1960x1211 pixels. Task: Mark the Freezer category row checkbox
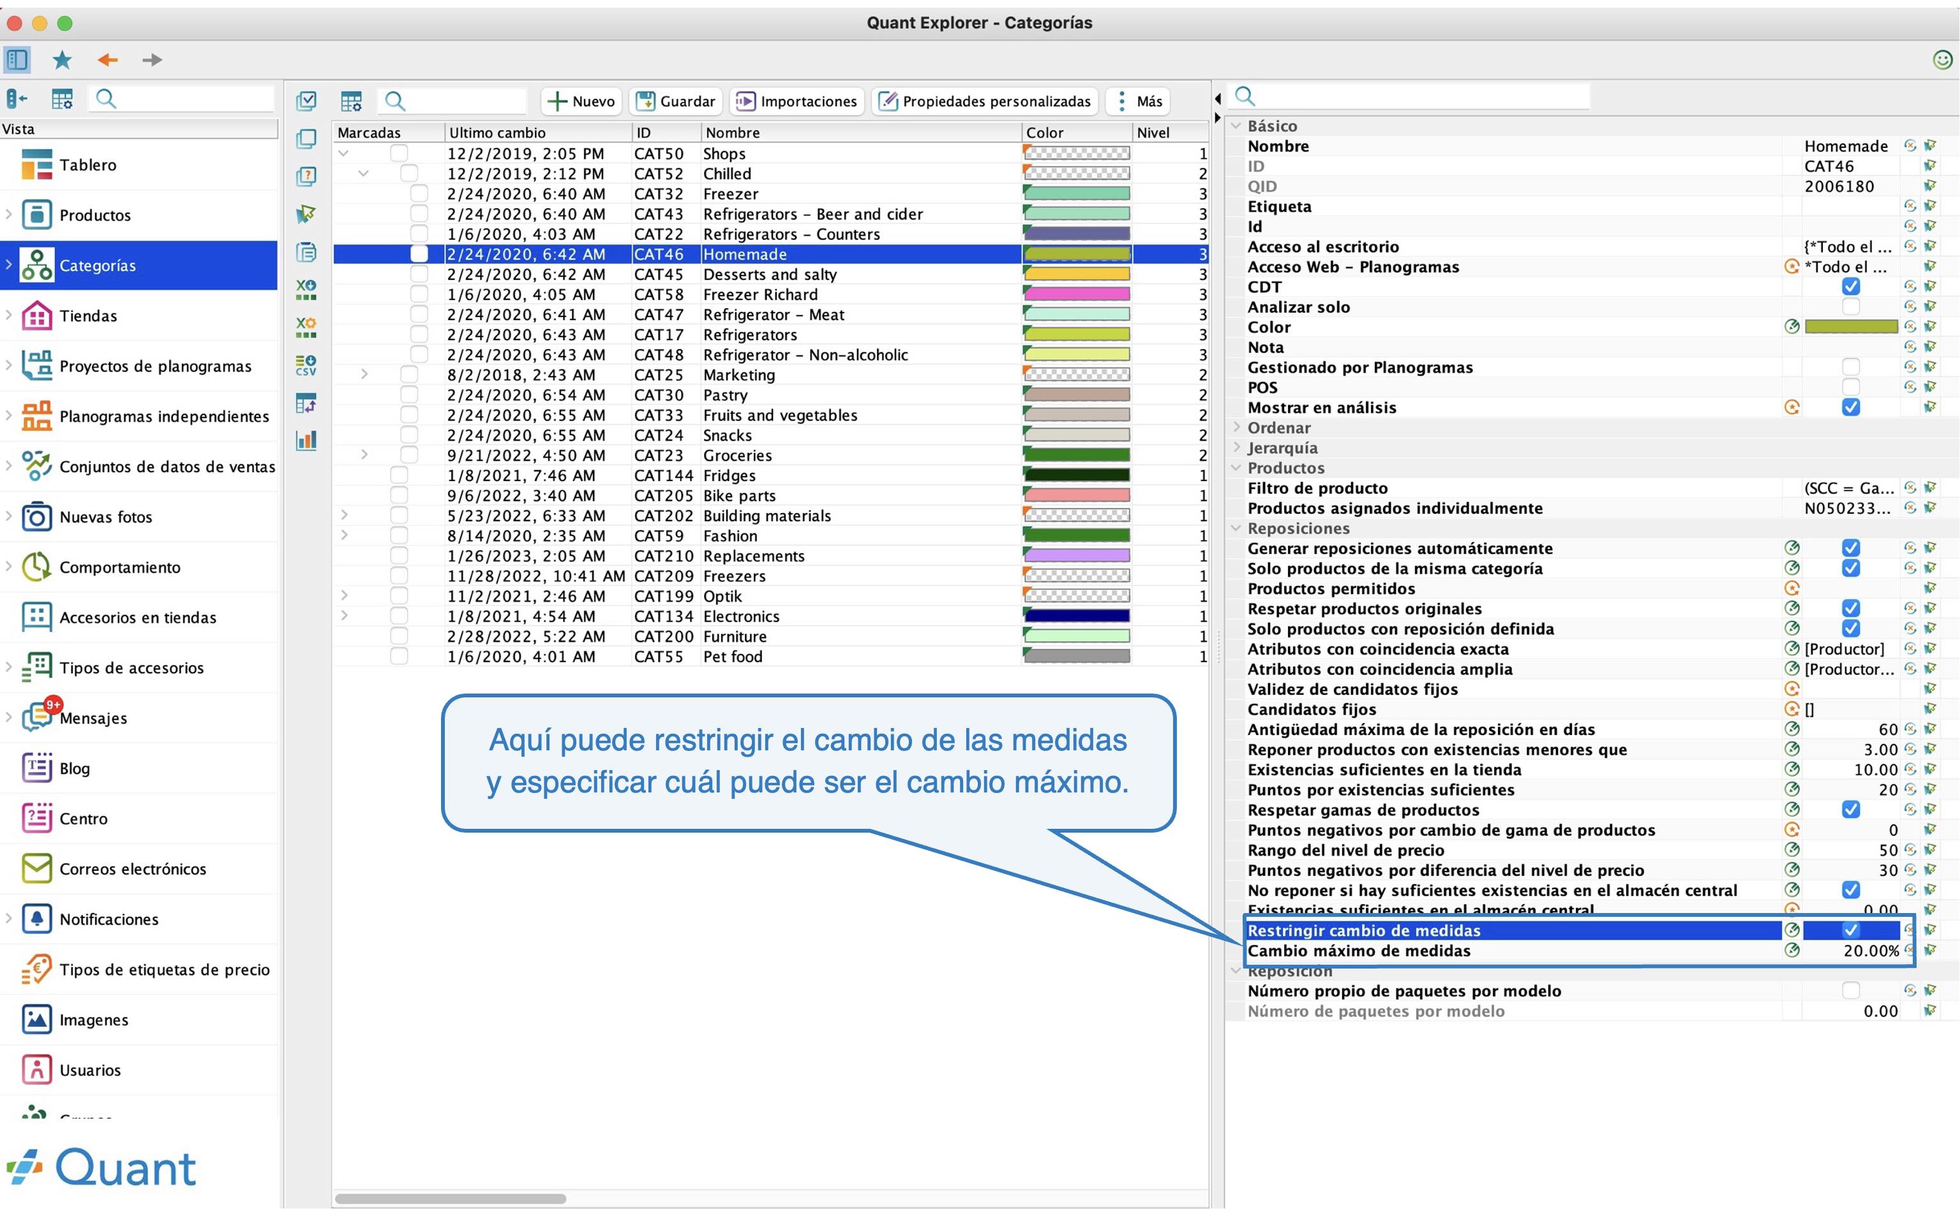[419, 194]
